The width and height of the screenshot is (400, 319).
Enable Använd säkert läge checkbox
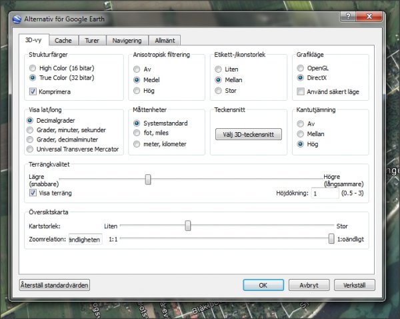coord(301,91)
